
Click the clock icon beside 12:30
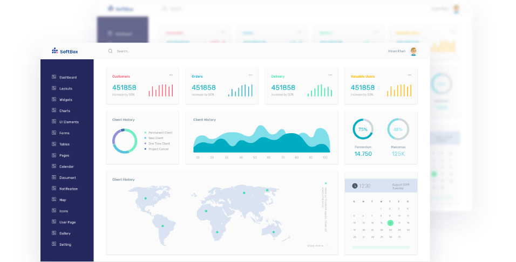355,186
